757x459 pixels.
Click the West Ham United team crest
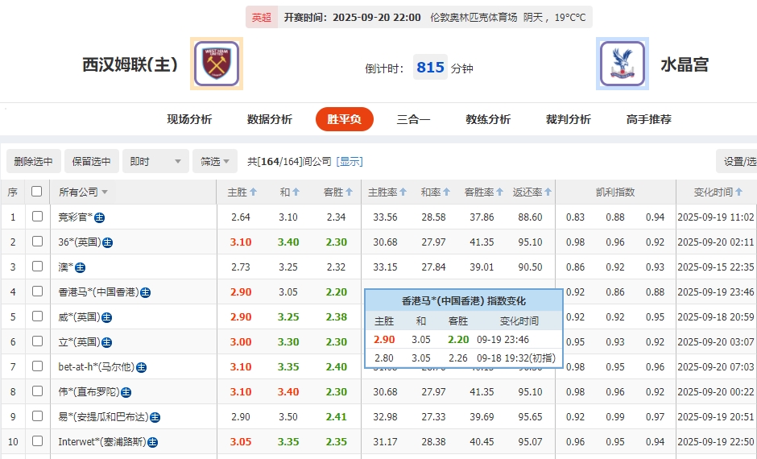pyautogui.click(x=217, y=64)
